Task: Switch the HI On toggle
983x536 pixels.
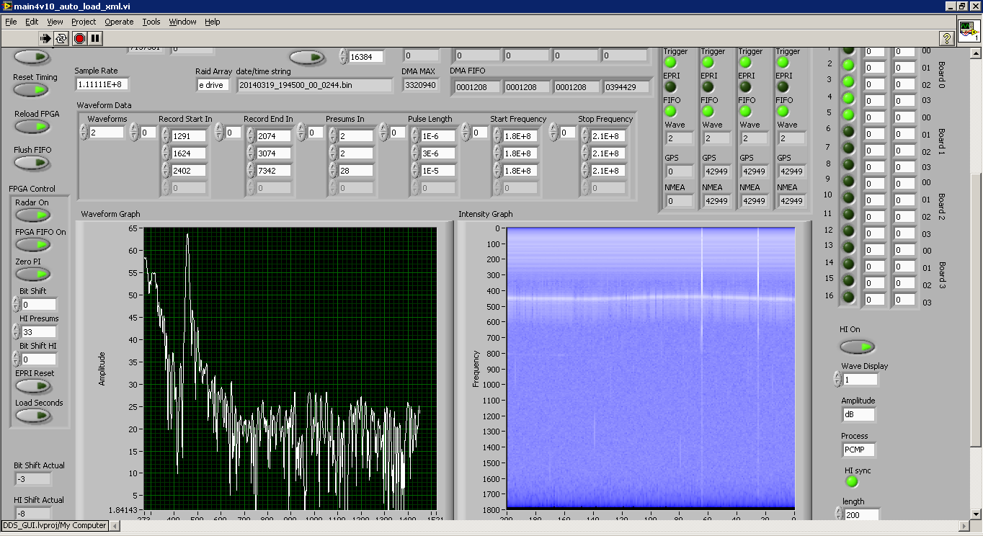Action: click(857, 347)
